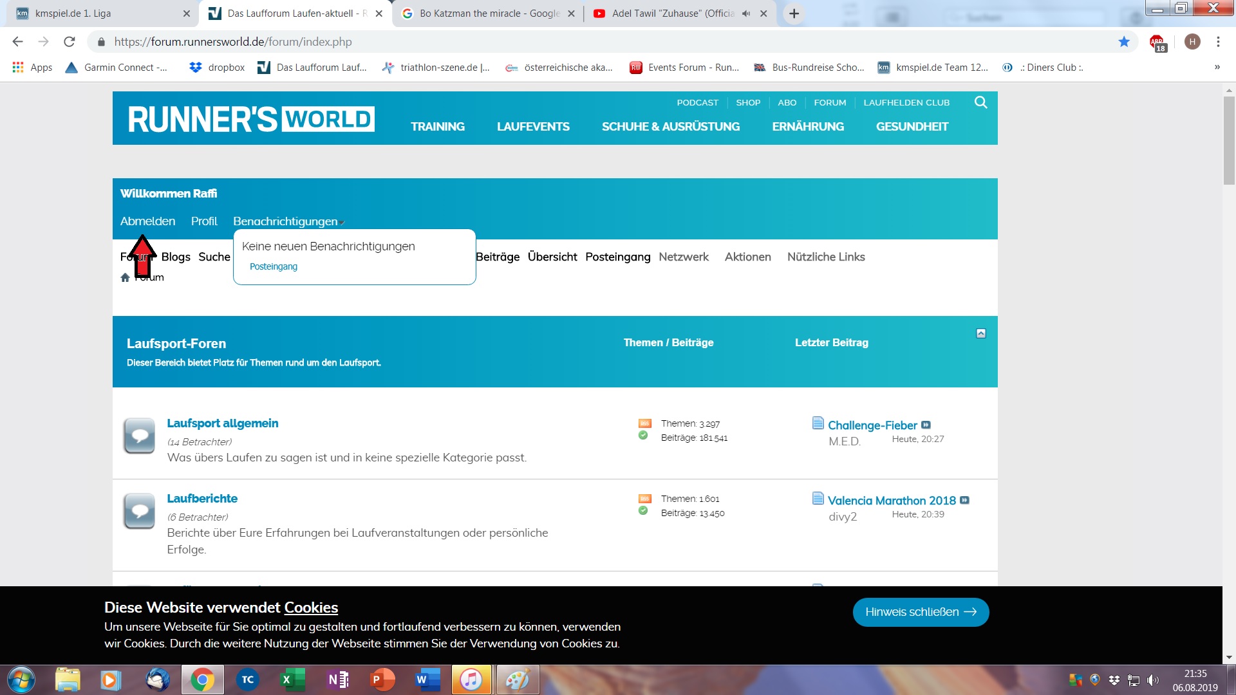Open Posteingang link in notification popup
Image resolution: width=1236 pixels, height=695 pixels.
[273, 266]
